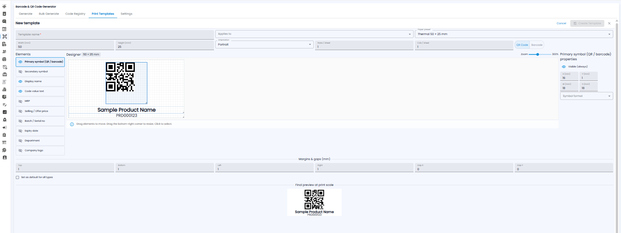Viewport: 621px width, 233px height.
Task: Expand the Paper preset dropdown
Action: 514,34
